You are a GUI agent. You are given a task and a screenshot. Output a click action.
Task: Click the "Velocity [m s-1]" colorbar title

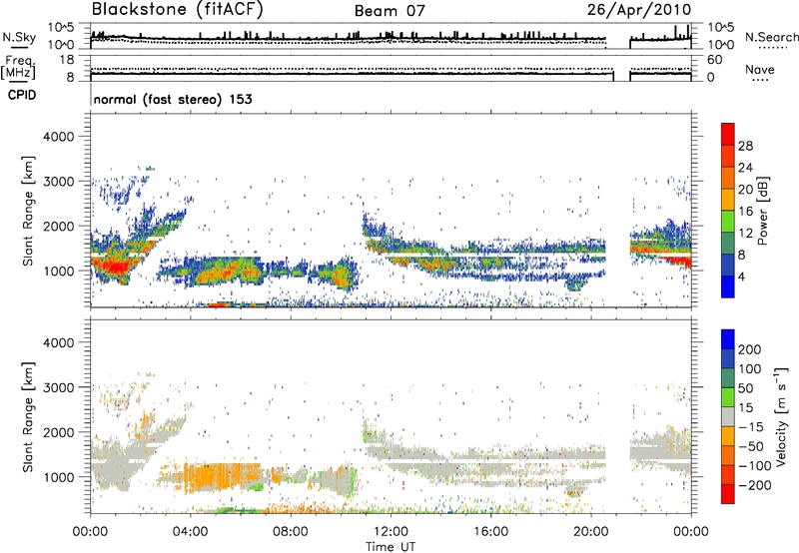coord(781,416)
